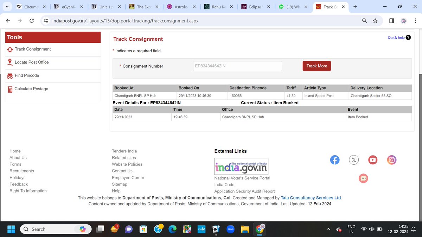This screenshot has height=237, width=422.
Task: Open the Facebook social icon
Action: click(335, 160)
